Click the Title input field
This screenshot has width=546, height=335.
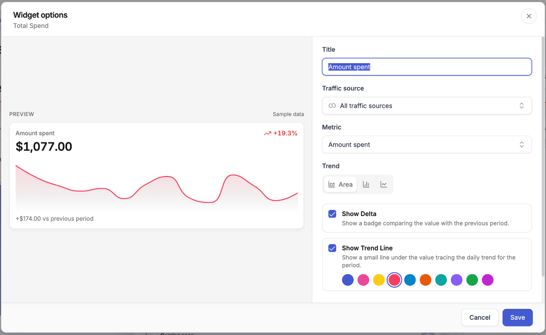click(427, 67)
